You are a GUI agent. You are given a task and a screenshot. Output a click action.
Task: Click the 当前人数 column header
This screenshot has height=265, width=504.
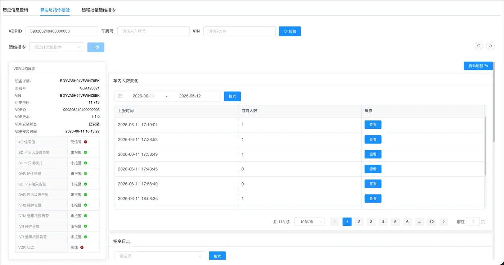[x=300, y=111]
